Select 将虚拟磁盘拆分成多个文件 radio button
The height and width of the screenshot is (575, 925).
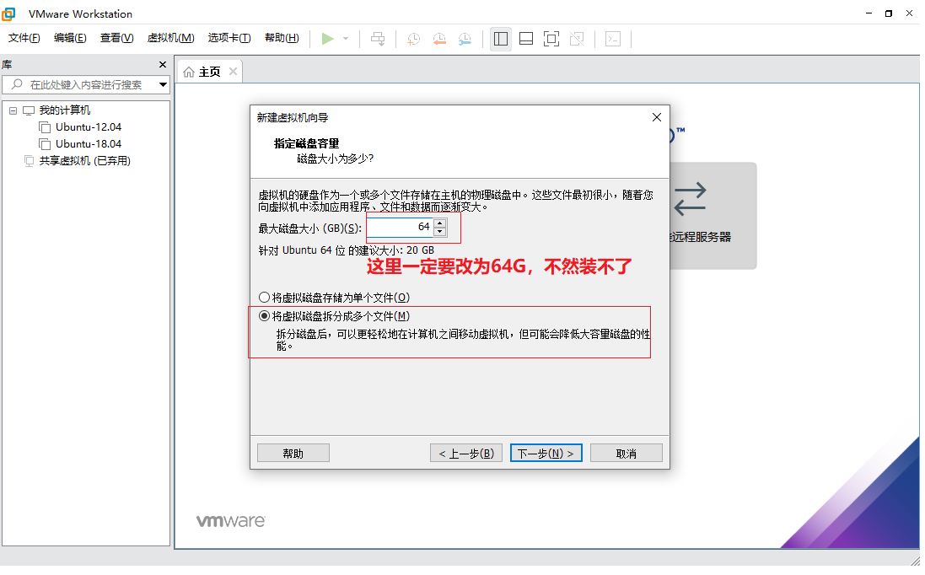264,316
